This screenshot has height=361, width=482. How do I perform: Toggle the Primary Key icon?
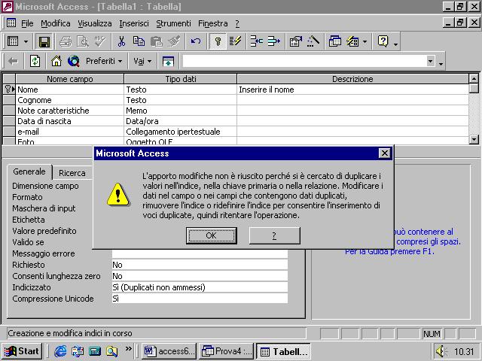(x=218, y=41)
